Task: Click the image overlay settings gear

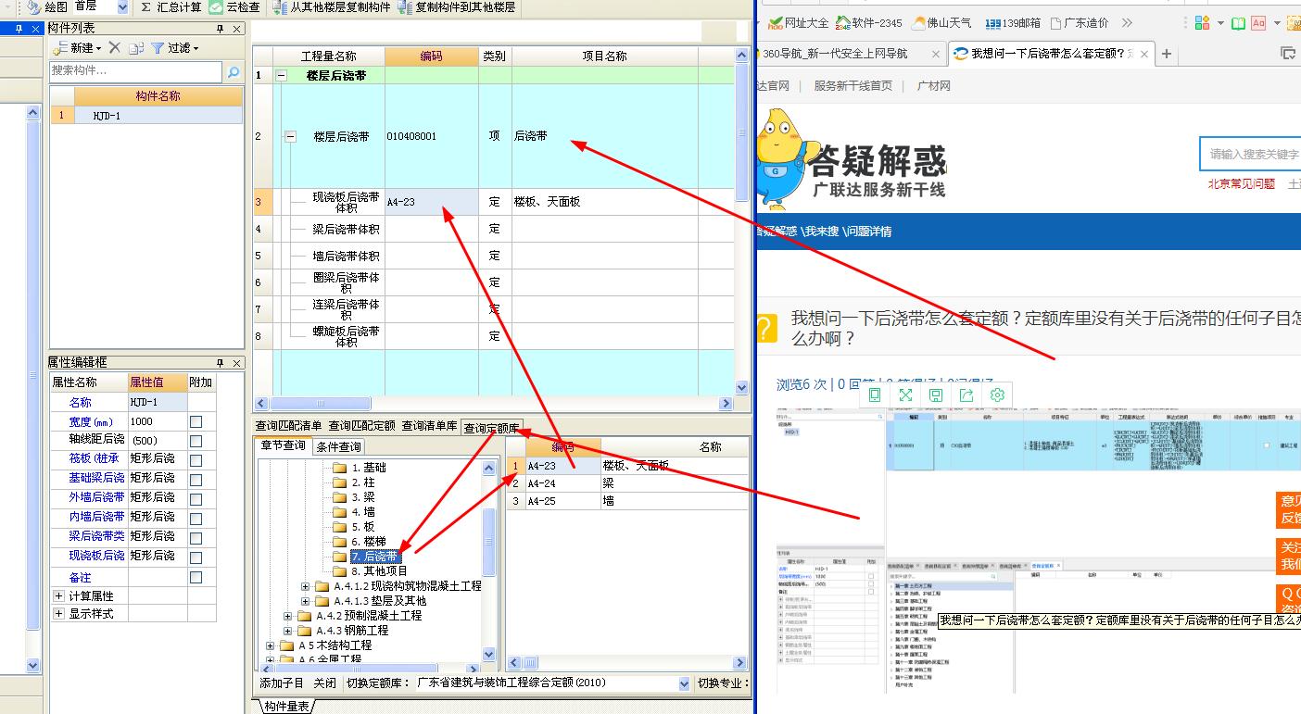Action: (997, 395)
